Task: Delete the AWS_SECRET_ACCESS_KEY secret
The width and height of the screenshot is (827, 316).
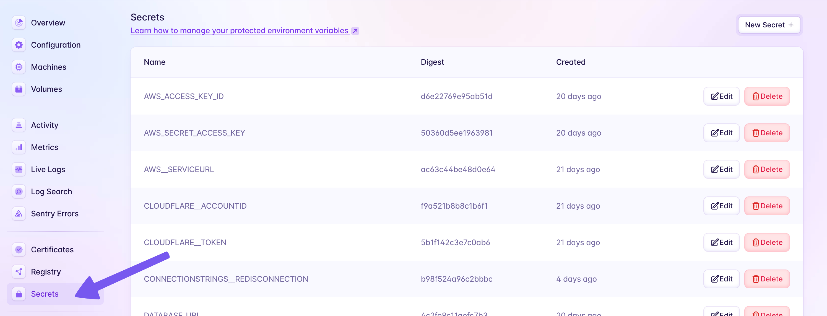Action: click(767, 133)
